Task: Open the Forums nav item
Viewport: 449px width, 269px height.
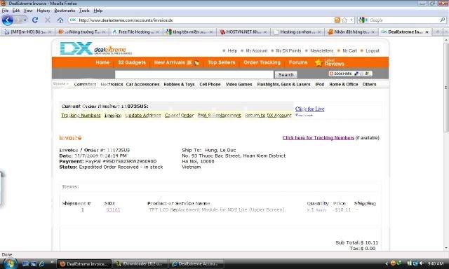Action: (298, 62)
